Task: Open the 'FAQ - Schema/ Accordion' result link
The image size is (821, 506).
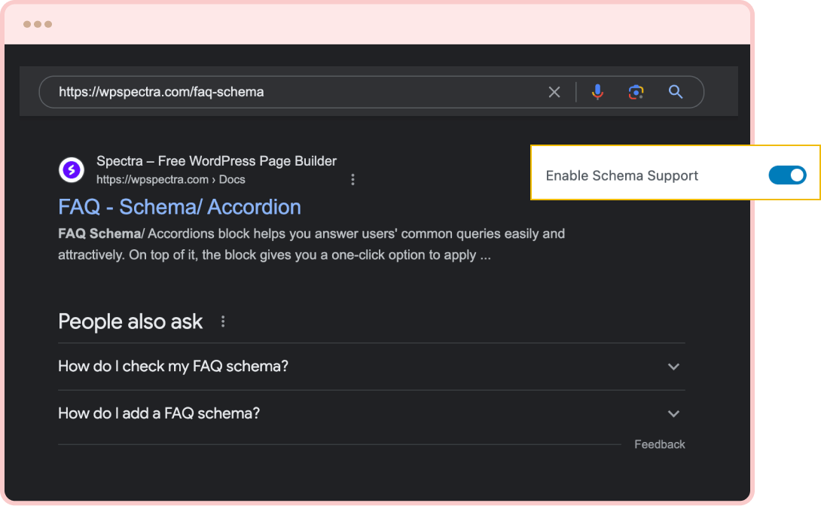Action: point(179,207)
